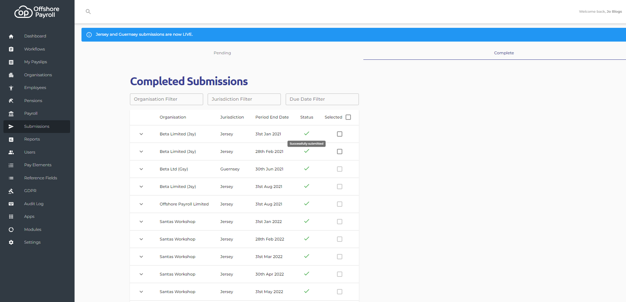Screen dimensions: 626x302
Task: Check the box for 31st Jan 2021 row
Action: 340,134
